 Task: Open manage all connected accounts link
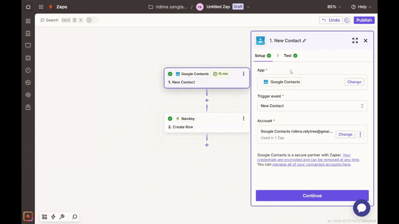coord(311,164)
